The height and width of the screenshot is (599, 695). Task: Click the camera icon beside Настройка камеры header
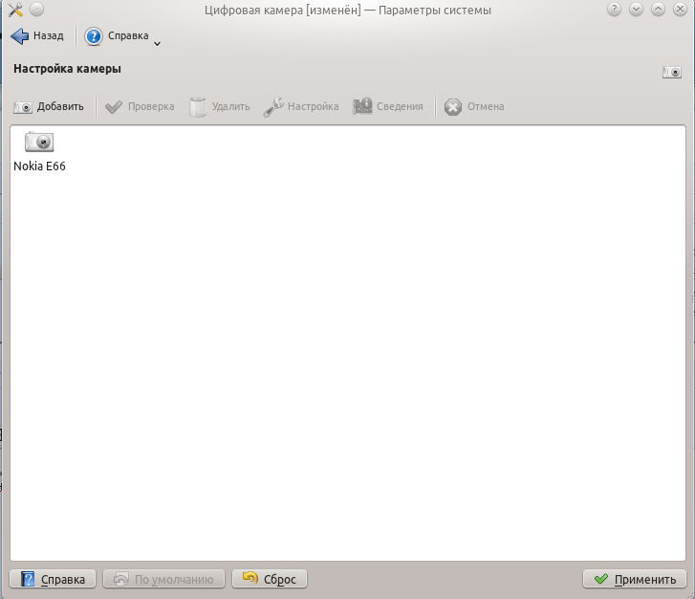(672, 72)
